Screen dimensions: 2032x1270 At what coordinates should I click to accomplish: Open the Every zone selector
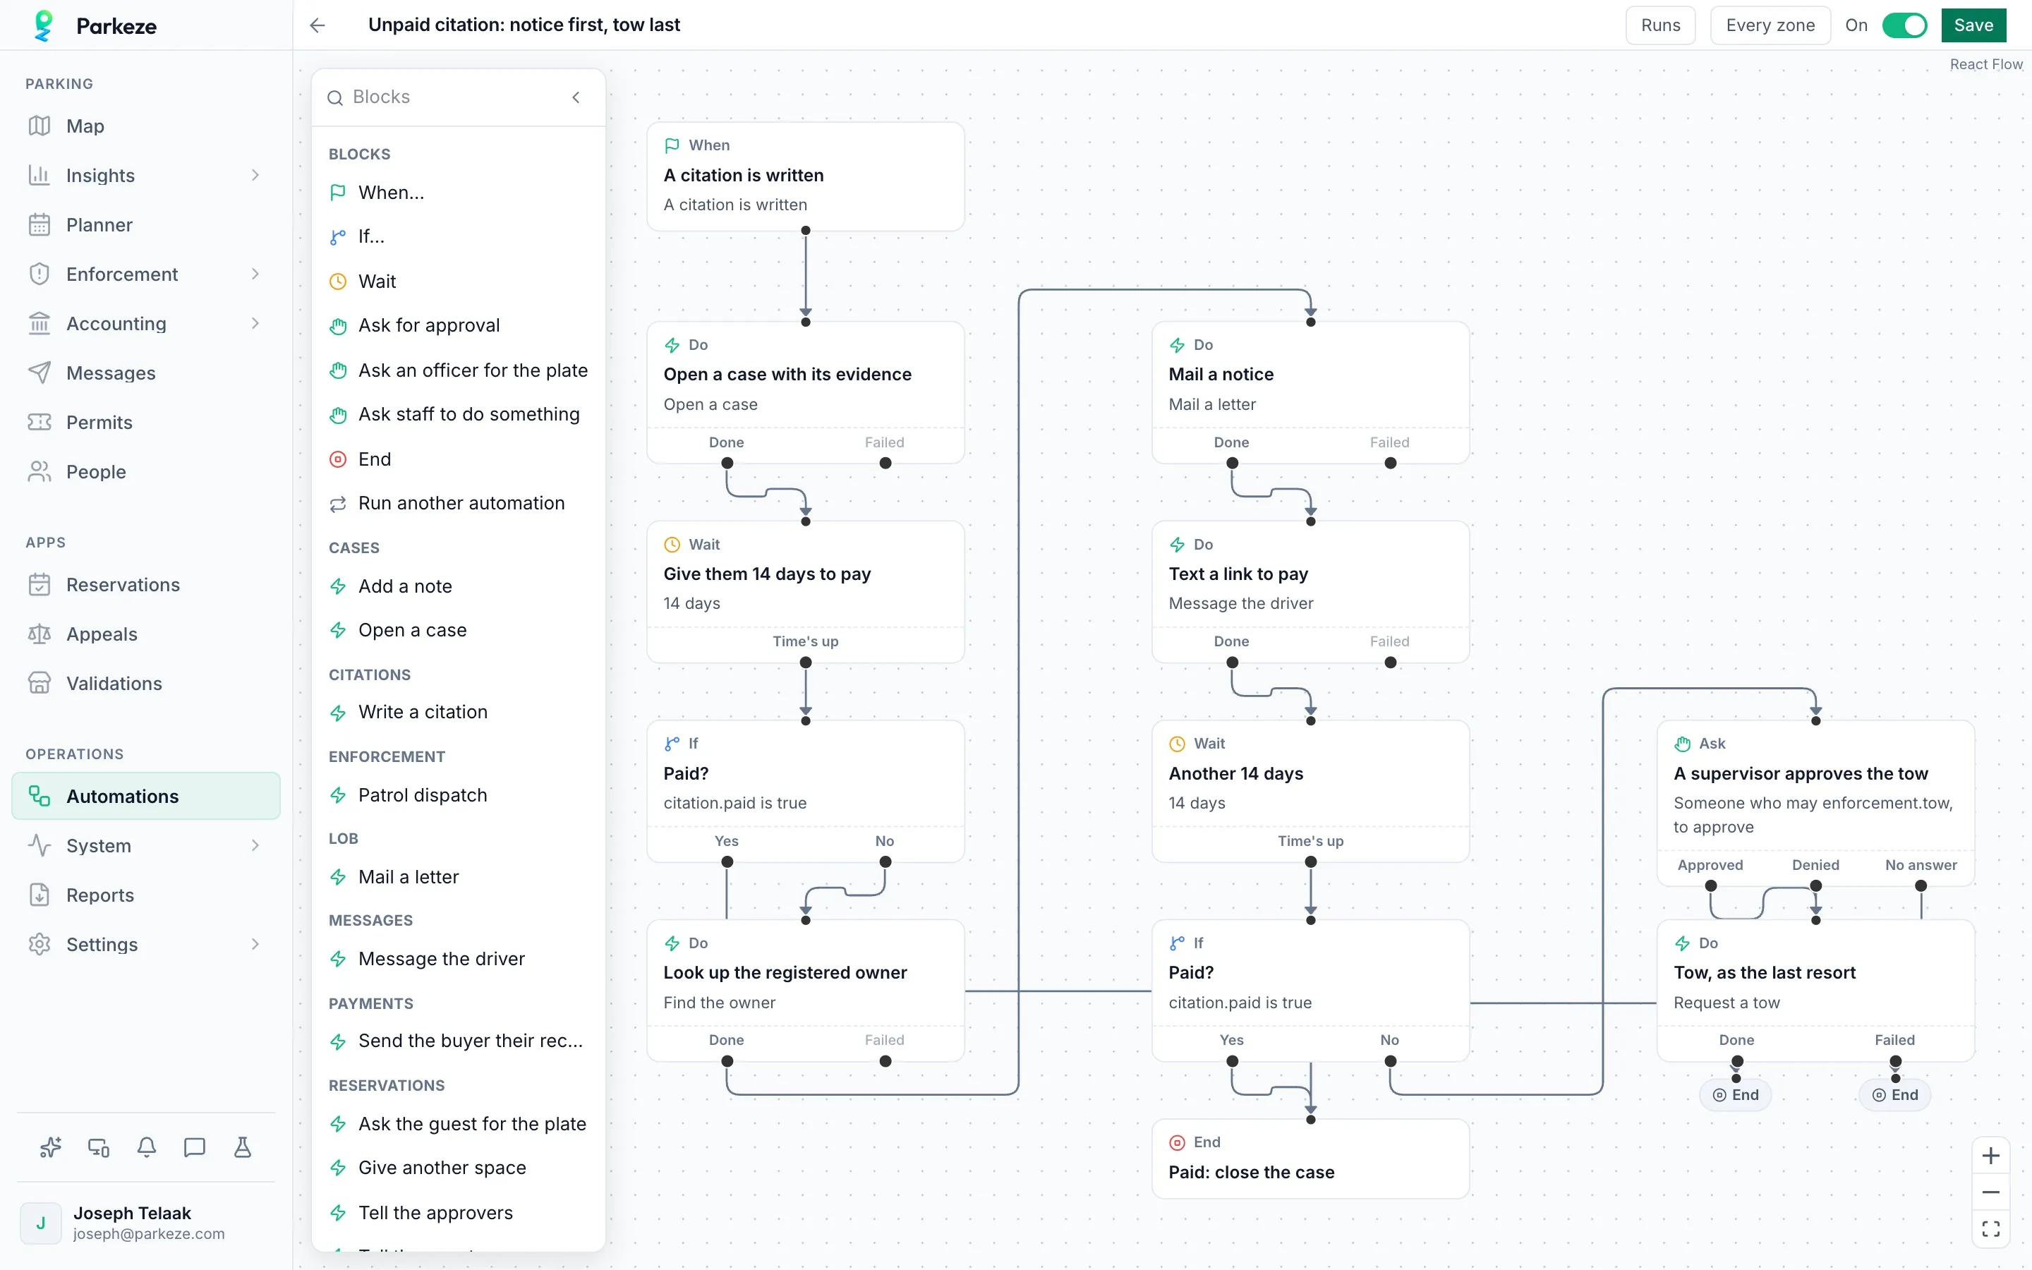1770,25
